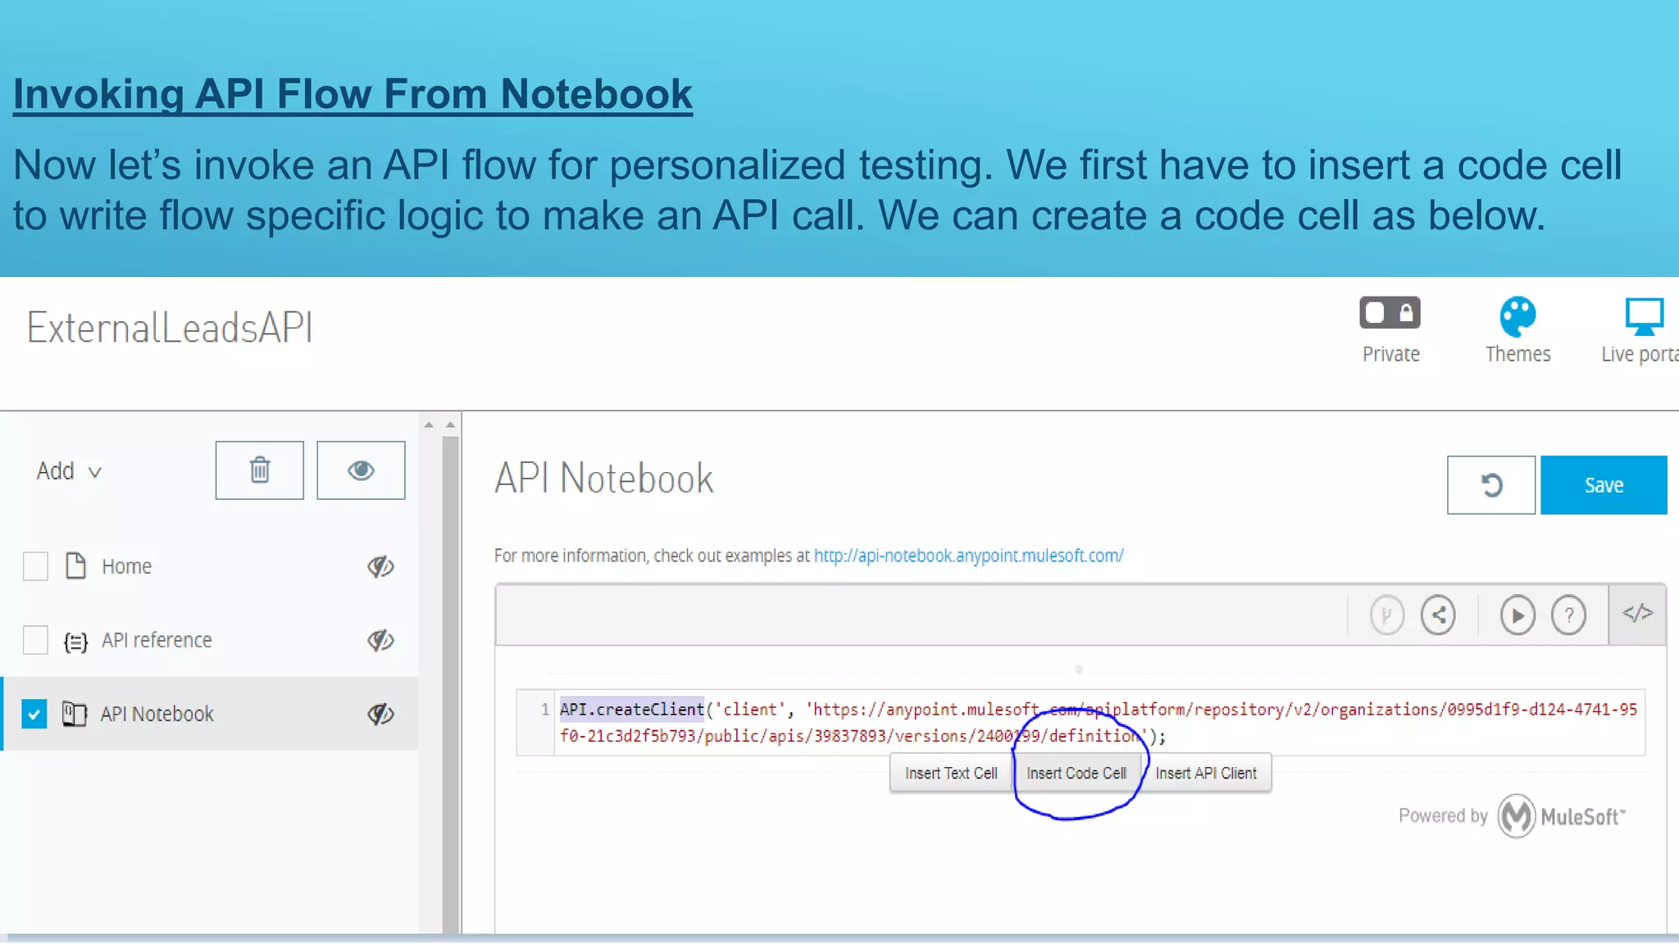This screenshot has width=1679, height=944.
Task: Select the Home page file icon
Action: click(75, 565)
